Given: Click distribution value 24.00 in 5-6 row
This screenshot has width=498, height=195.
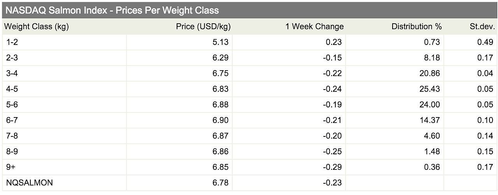Looking at the screenshot, I should pyautogui.click(x=430, y=105).
